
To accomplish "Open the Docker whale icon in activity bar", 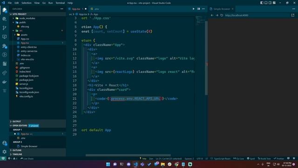I will pyautogui.click(x=4, y=82).
